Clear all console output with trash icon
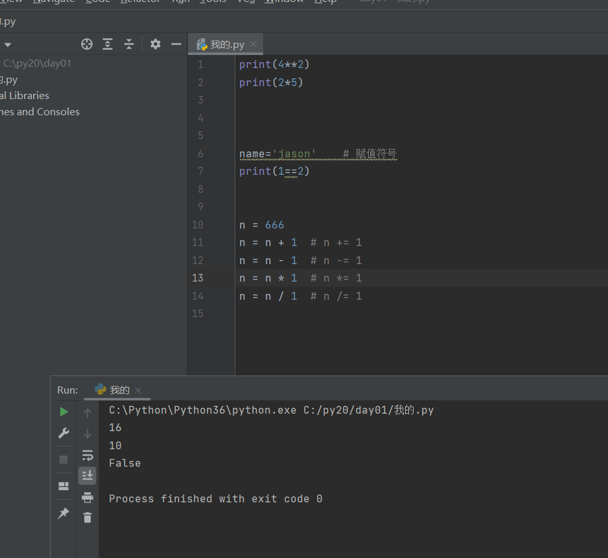The height and width of the screenshot is (558, 608). tap(88, 518)
